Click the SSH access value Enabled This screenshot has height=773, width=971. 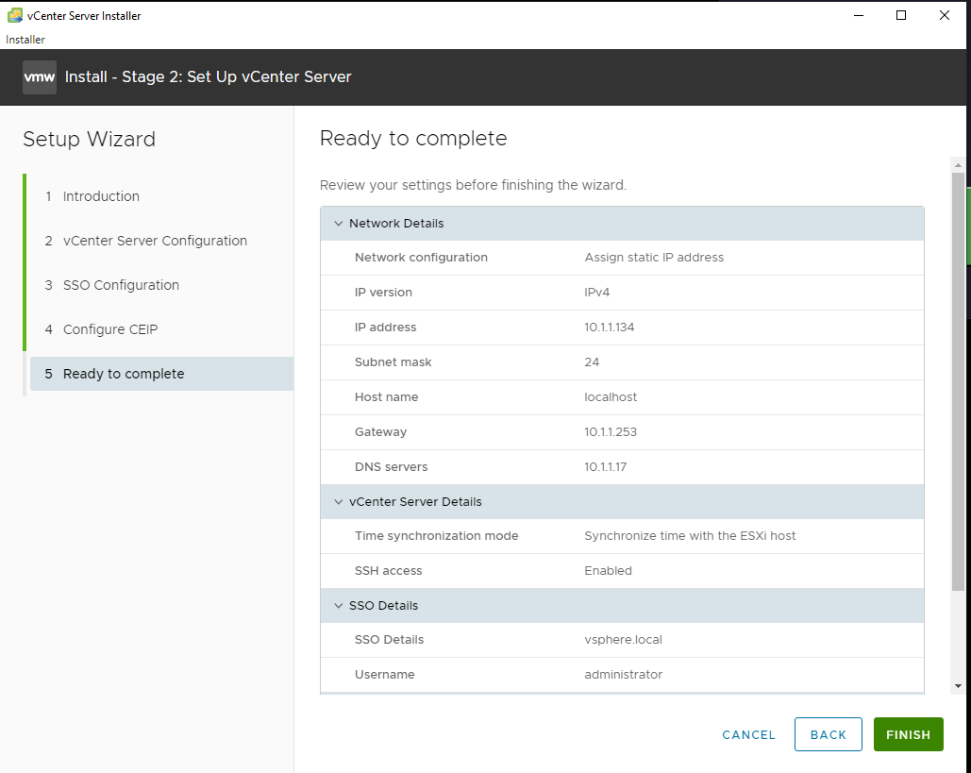pos(608,571)
